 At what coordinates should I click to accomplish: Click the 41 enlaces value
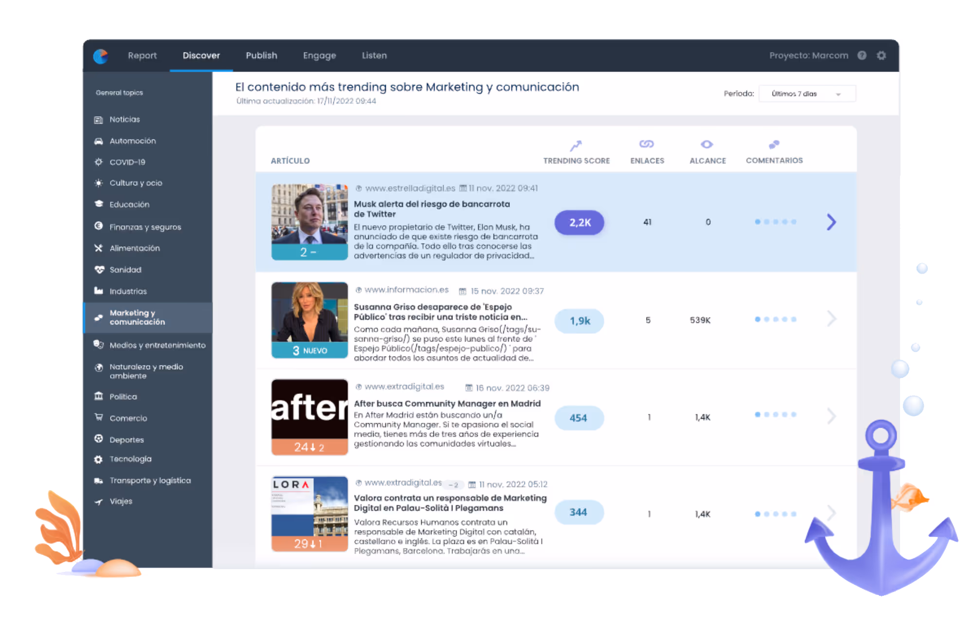(648, 222)
